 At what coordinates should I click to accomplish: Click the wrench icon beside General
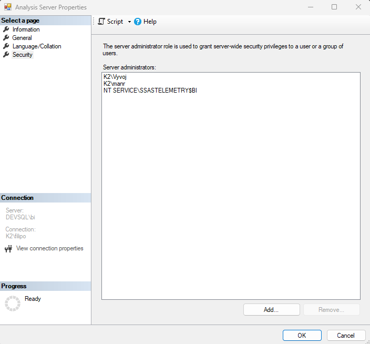6,38
